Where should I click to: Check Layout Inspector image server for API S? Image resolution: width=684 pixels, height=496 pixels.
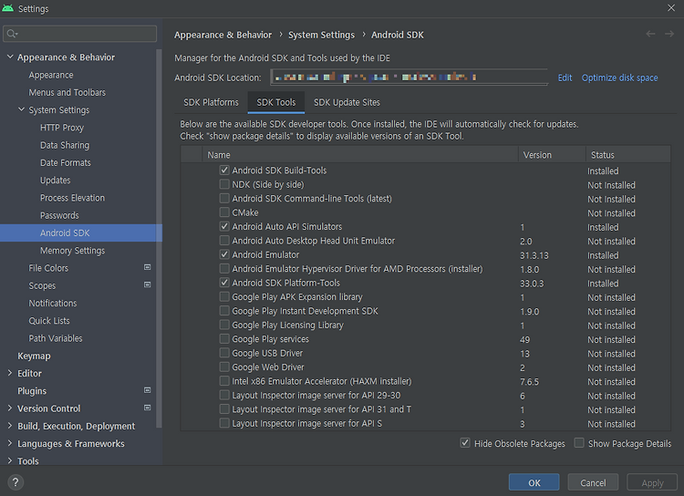pos(224,423)
